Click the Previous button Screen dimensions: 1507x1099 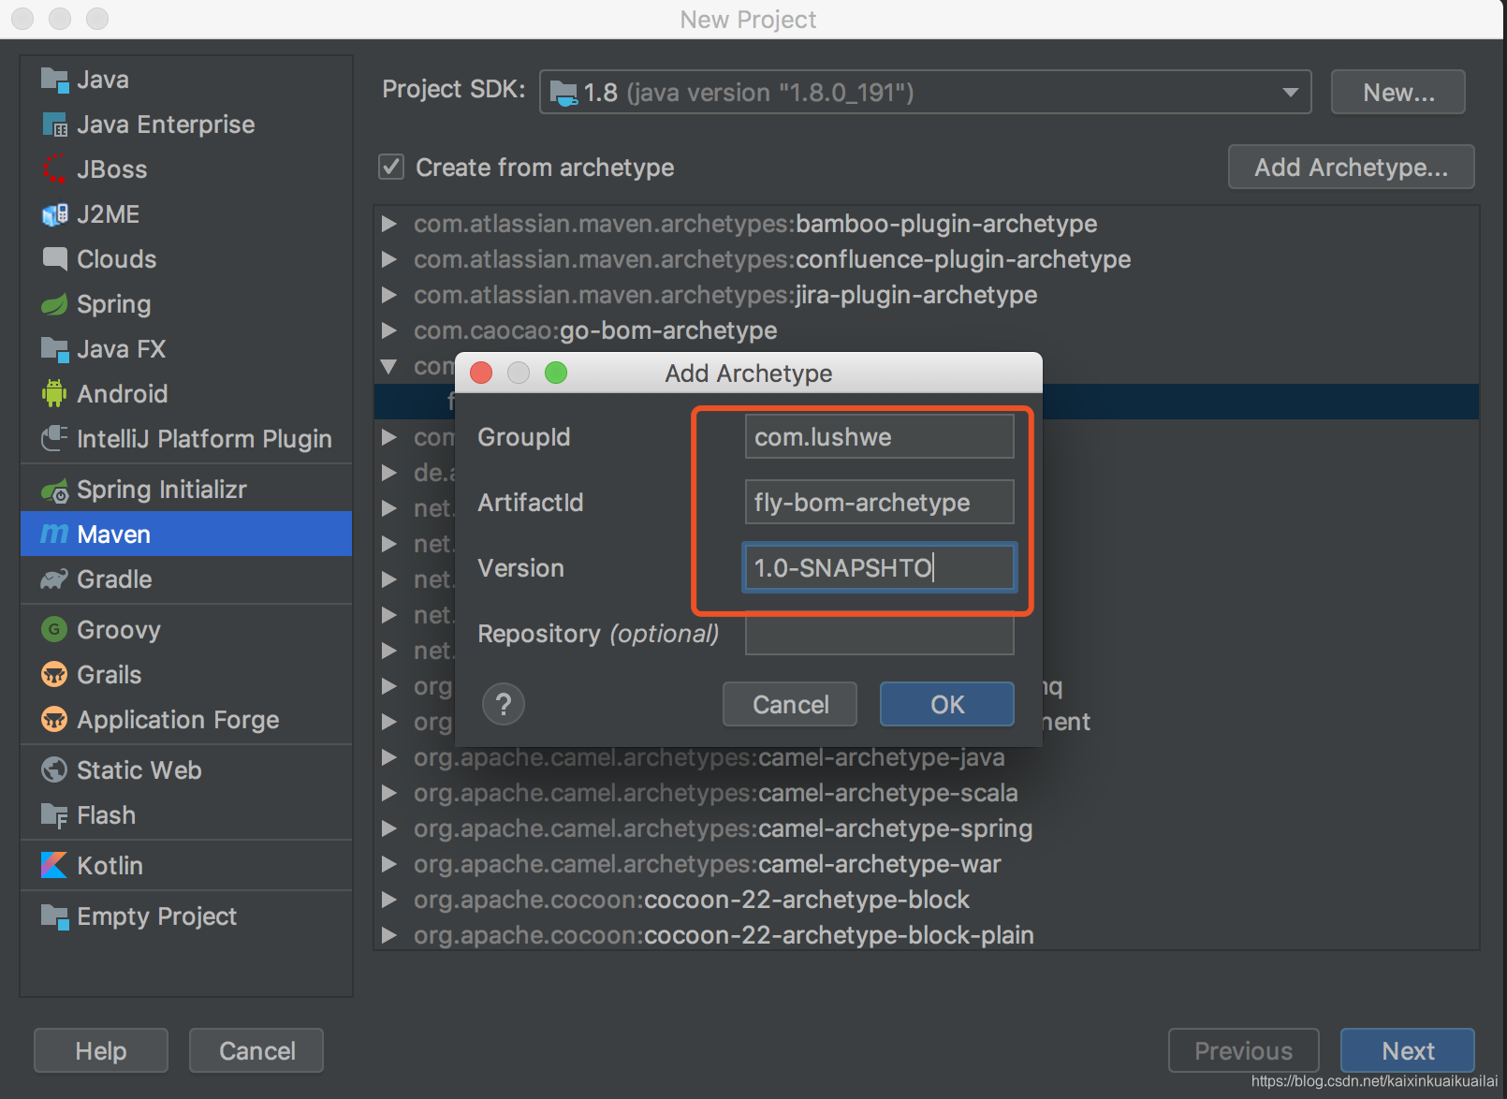click(x=1243, y=1050)
